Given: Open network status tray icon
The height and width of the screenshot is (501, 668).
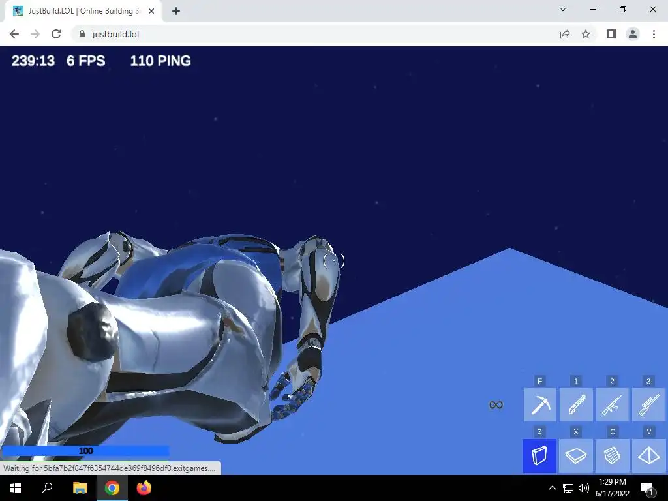Looking at the screenshot, I should (568, 488).
